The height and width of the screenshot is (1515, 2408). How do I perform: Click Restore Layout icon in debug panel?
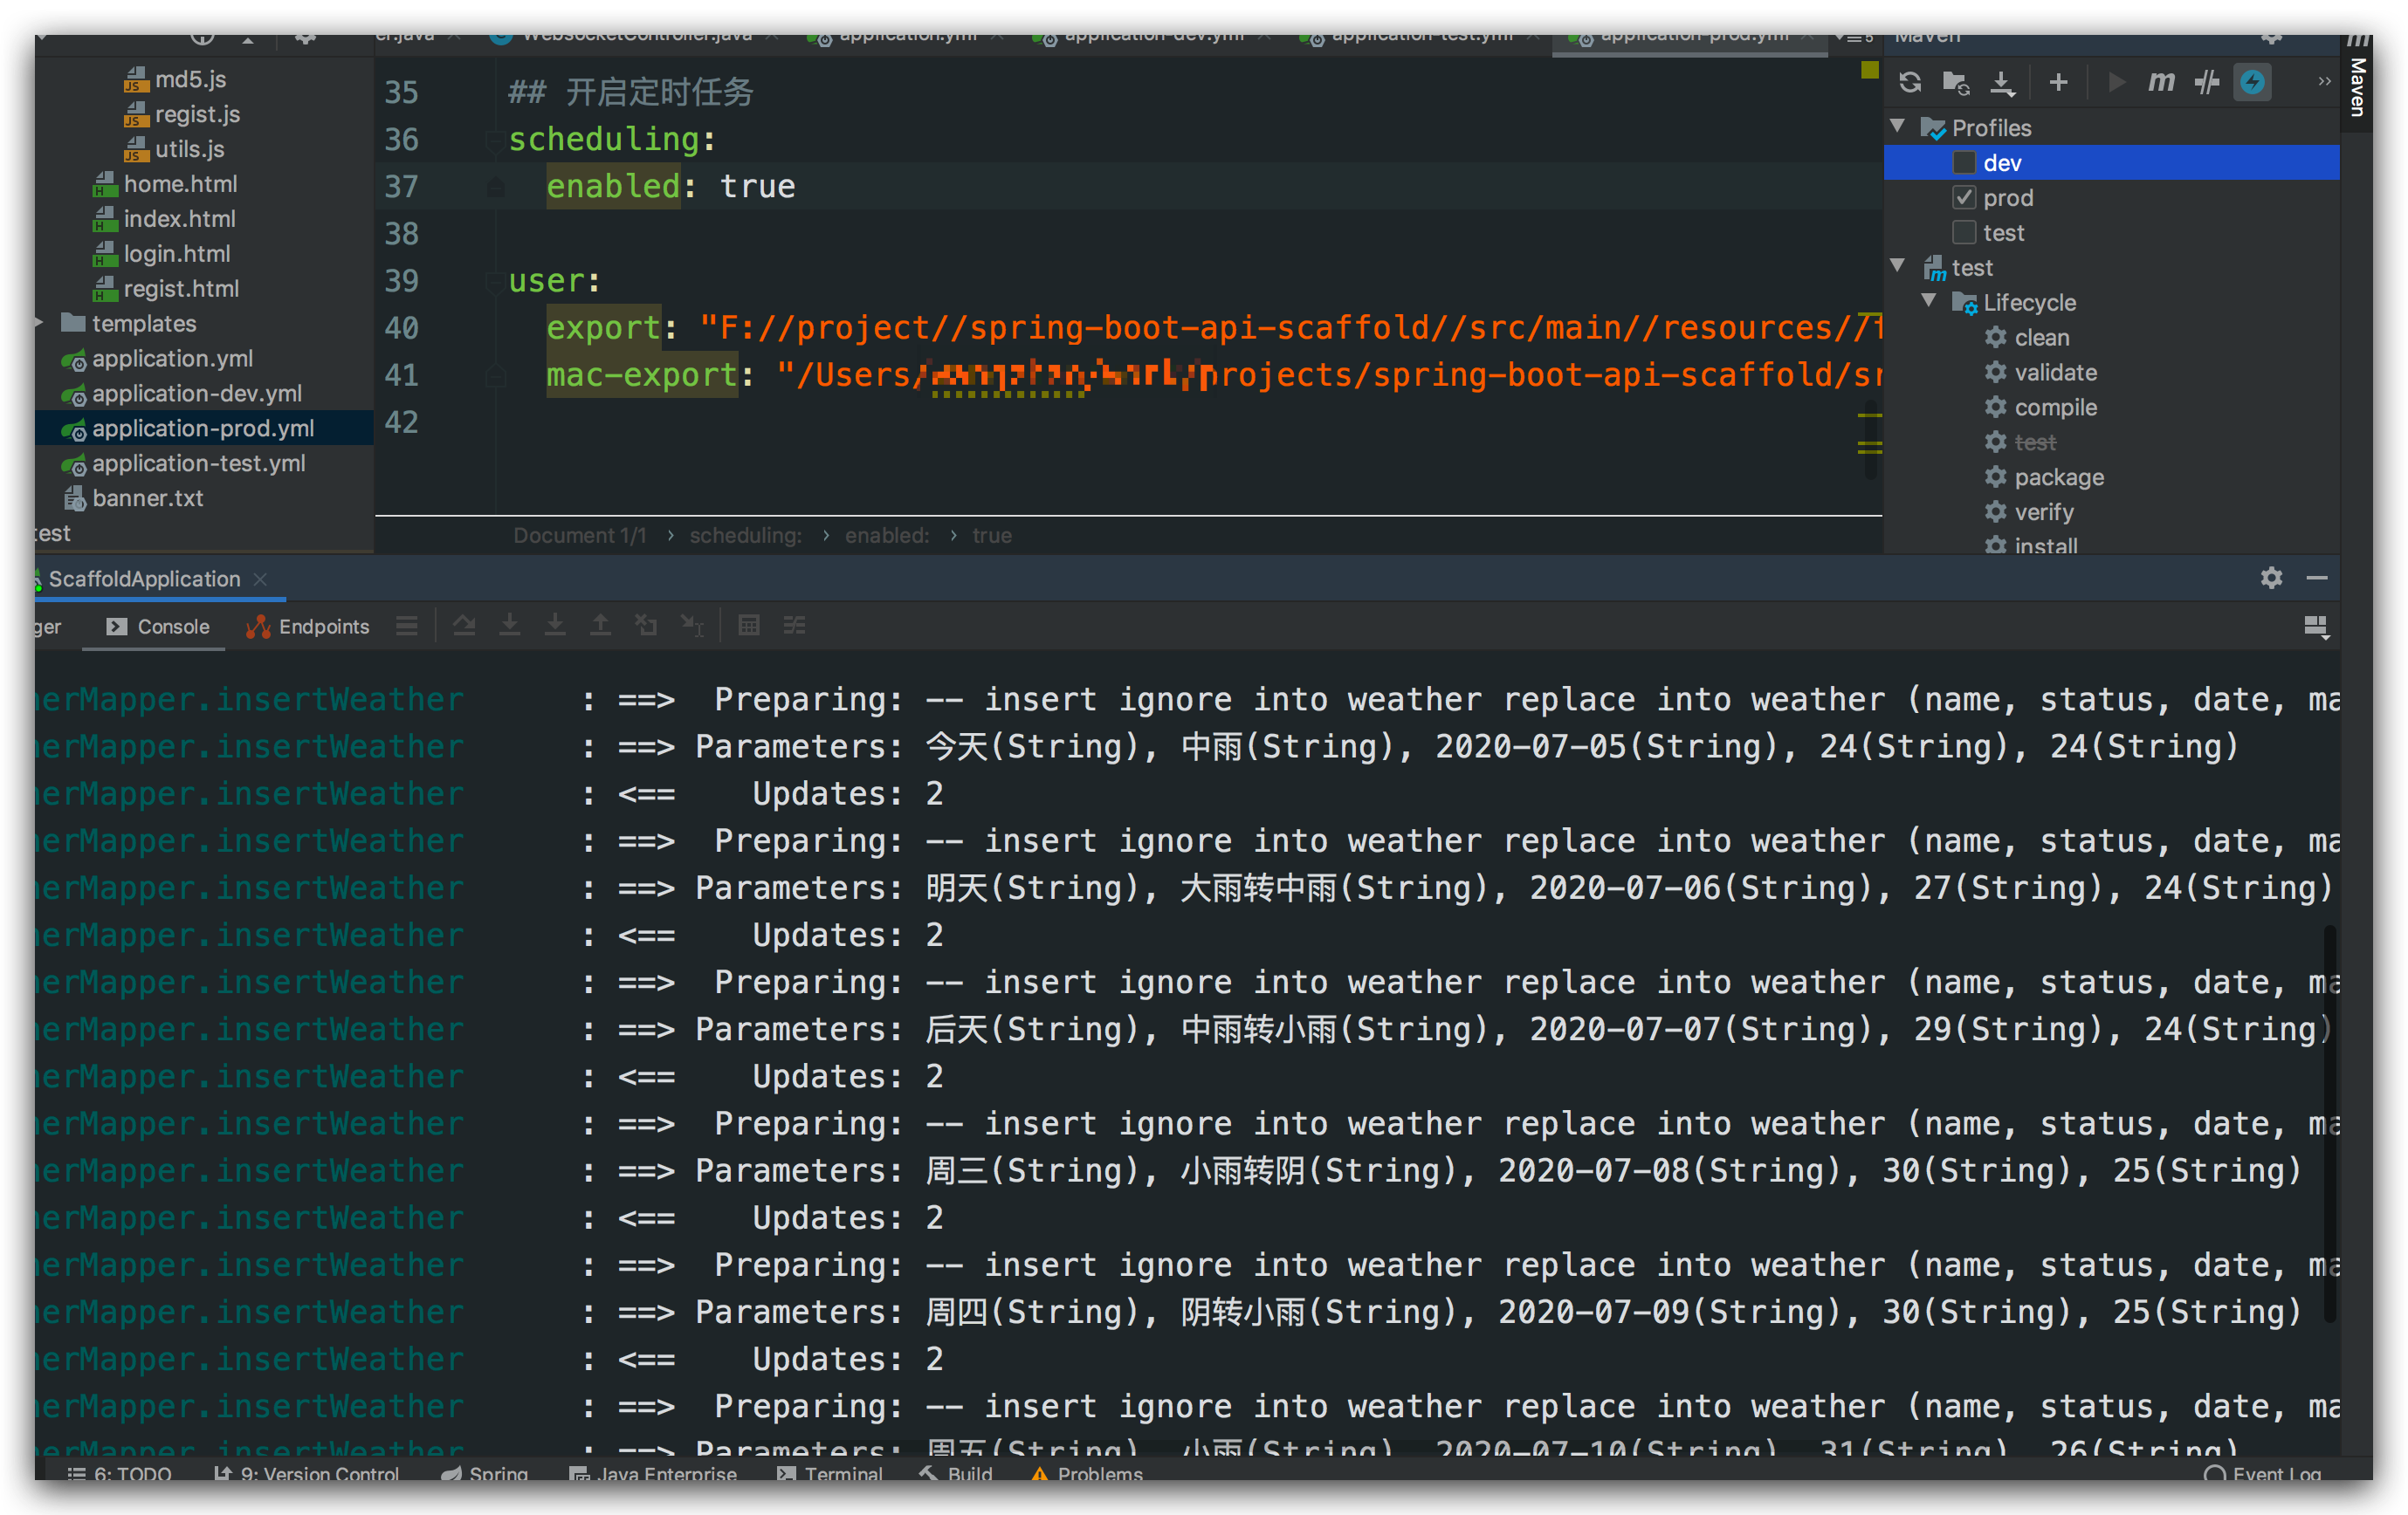coord(2315,627)
